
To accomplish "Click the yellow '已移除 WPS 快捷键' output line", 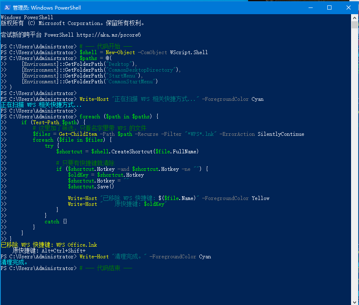I will click(49, 245).
